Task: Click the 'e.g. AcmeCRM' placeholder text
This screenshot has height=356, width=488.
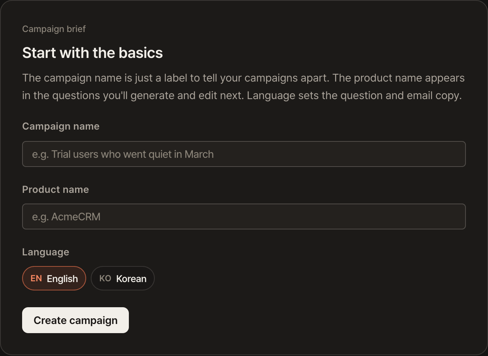Action: coord(66,216)
